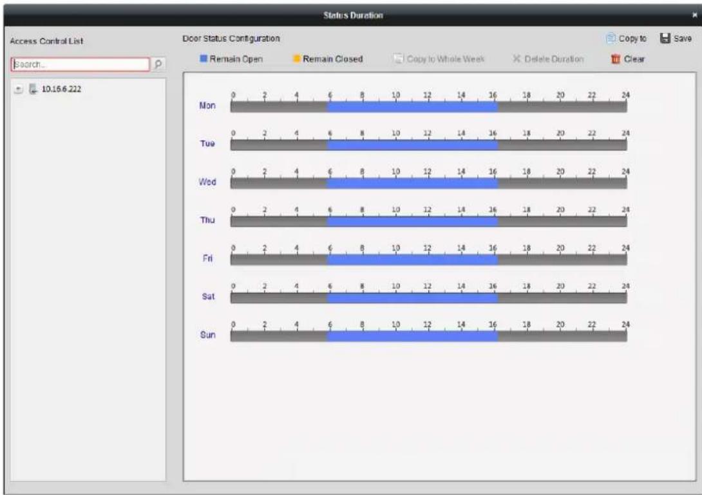Select Saturday blue open duration bar
The width and height of the screenshot is (702, 495).
tap(412, 298)
